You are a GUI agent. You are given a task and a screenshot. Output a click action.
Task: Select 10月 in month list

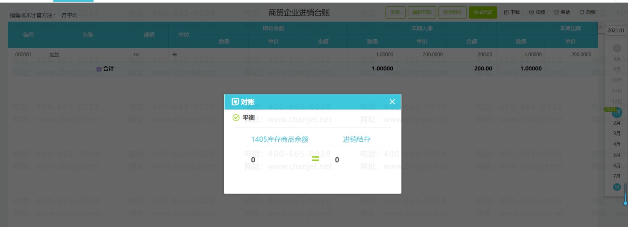[x=617, y=80]
